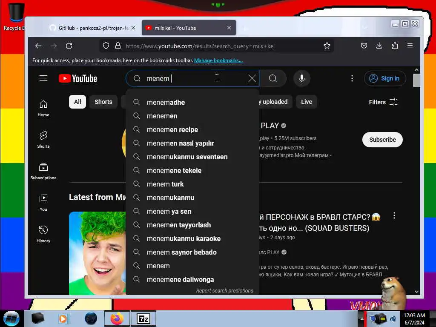
Task: Open the You section in the sidebar
Action: (x=43, y=203)
